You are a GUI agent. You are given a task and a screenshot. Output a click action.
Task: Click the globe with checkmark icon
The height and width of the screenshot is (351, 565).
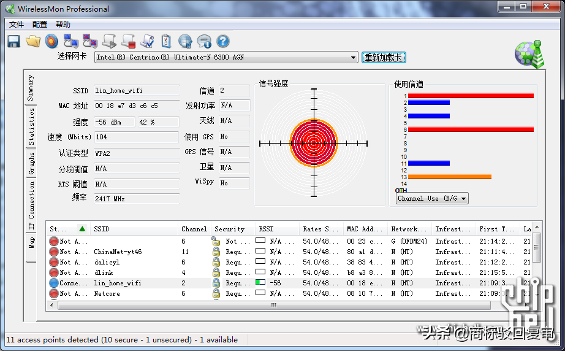(x=185, y=41)
